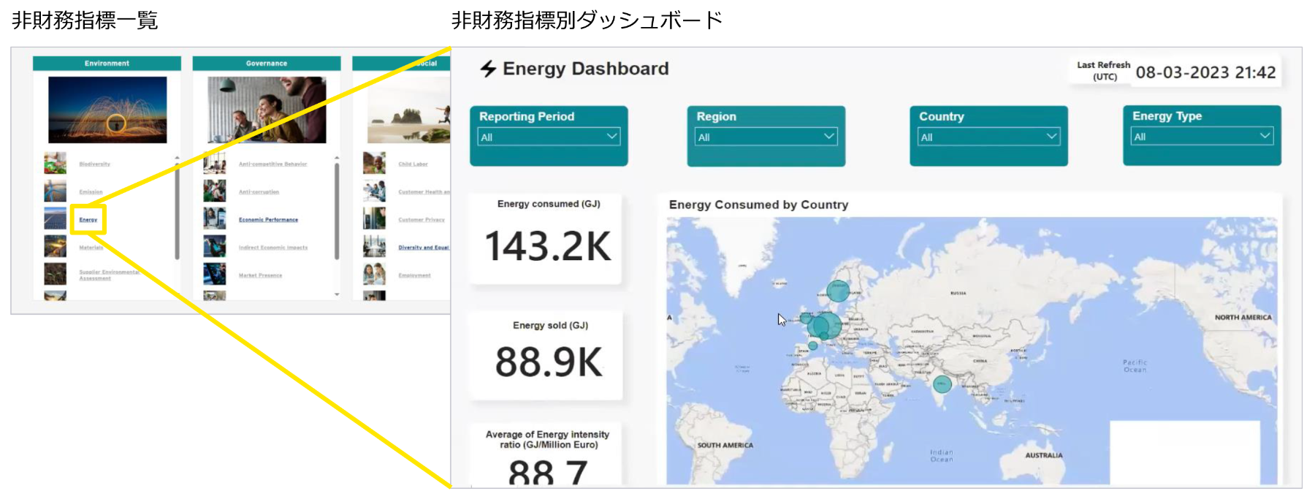
Task: Expand the Region filter dropdown
Action: pos(765,137)
